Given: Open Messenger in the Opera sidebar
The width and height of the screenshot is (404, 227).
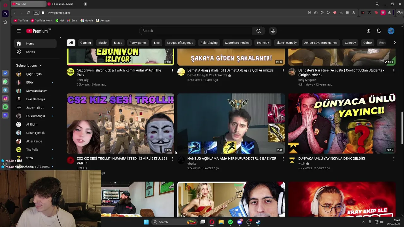Looking at the screenshot, I should pyautogui.click(x=5, y=73).
